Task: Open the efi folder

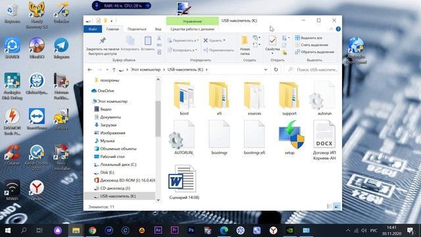Action: click(219, 98)
